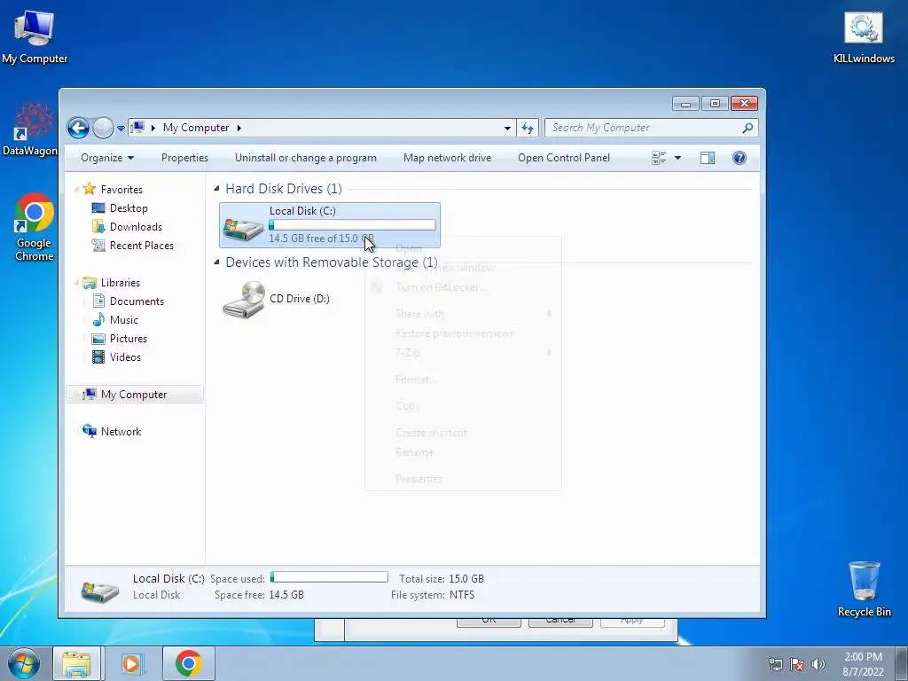Click Map network drive

click(x=447, y=158)
